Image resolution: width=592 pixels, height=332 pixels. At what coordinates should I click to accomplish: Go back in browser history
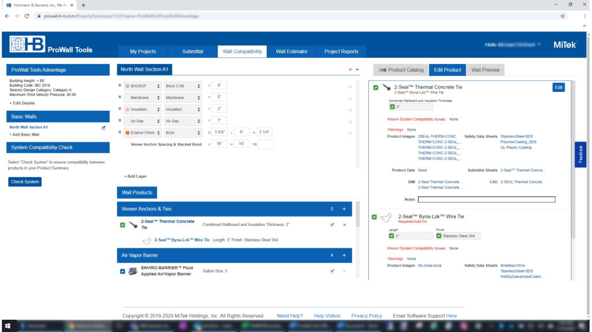click(x=7, y=16)
